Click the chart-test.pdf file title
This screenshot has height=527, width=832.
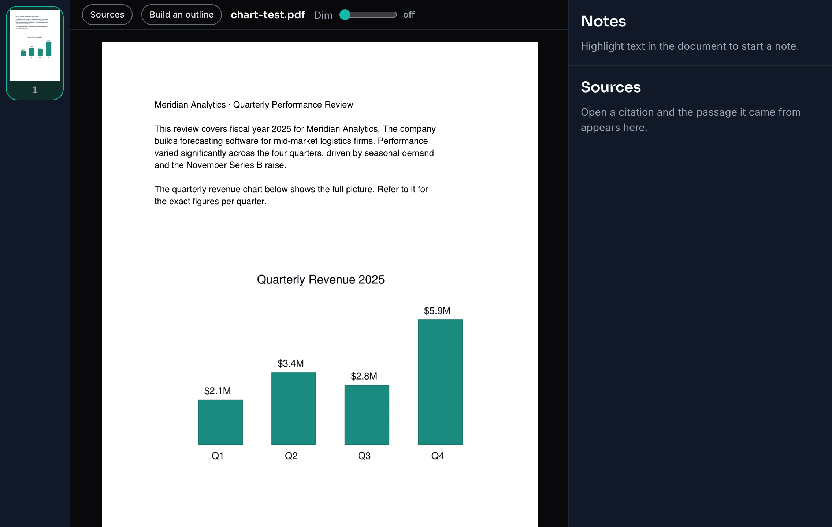click(x=268, y=15)
